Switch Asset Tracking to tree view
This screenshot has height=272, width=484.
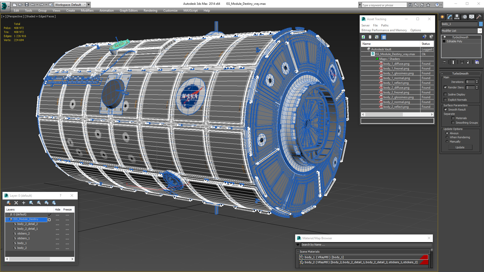coord(377,37)
